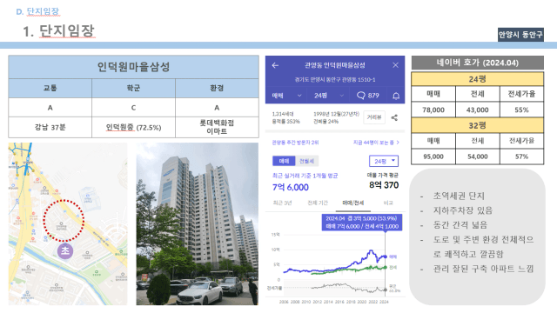557x313 pixels.
Task: Open the 지금 44명이 보는 중 link
Action: [x=376, y=143]
